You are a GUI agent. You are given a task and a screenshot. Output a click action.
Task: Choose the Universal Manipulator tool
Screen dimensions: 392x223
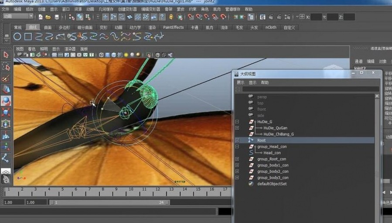[x=6, y=124]
